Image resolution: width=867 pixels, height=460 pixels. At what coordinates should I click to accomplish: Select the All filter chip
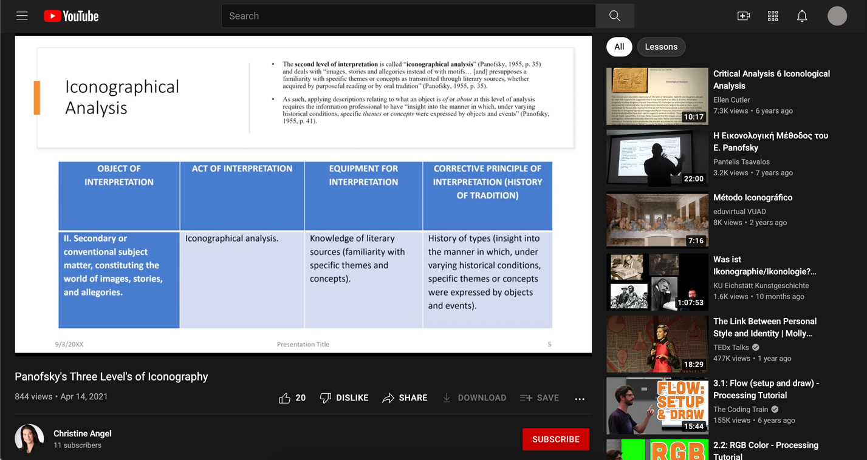tap(619, 47)
